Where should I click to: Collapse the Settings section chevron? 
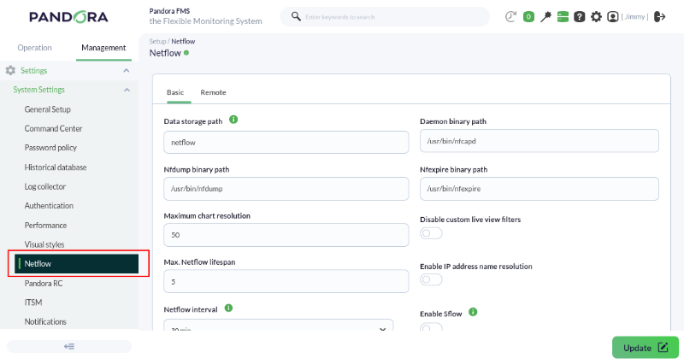[x=126, y=70]
